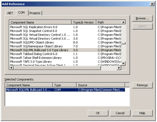Sort by TypeLib Version column header
The width and height of the screenshot is (157, 122).
(x=84, y=22)
